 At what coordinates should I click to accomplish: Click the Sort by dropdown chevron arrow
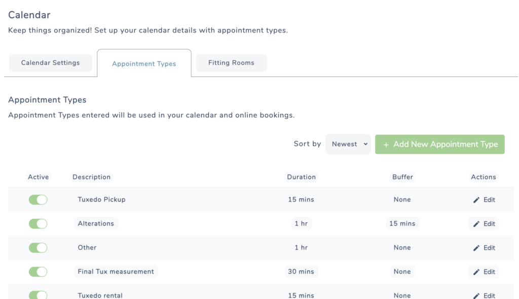pyautogui.click(x=365, y=144)
